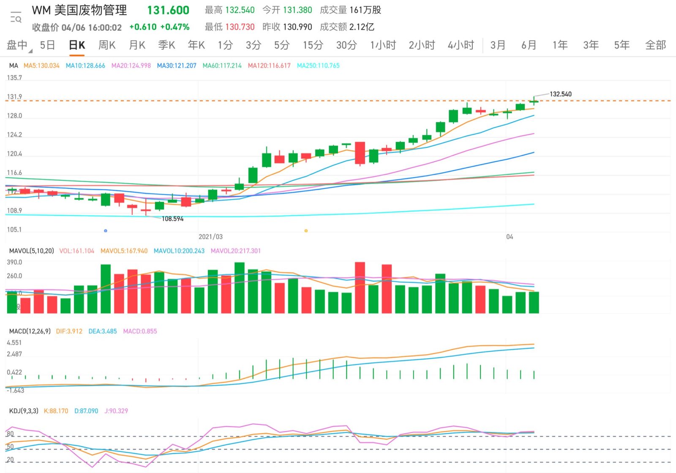Viewport: 676px width, 473px height.
Task: Show 全部 full history range
Action: pos(655,45)
